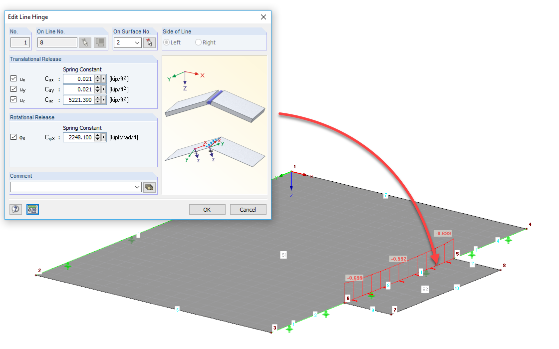Click OK to confirm the line hinge

(x=207, y=209)
